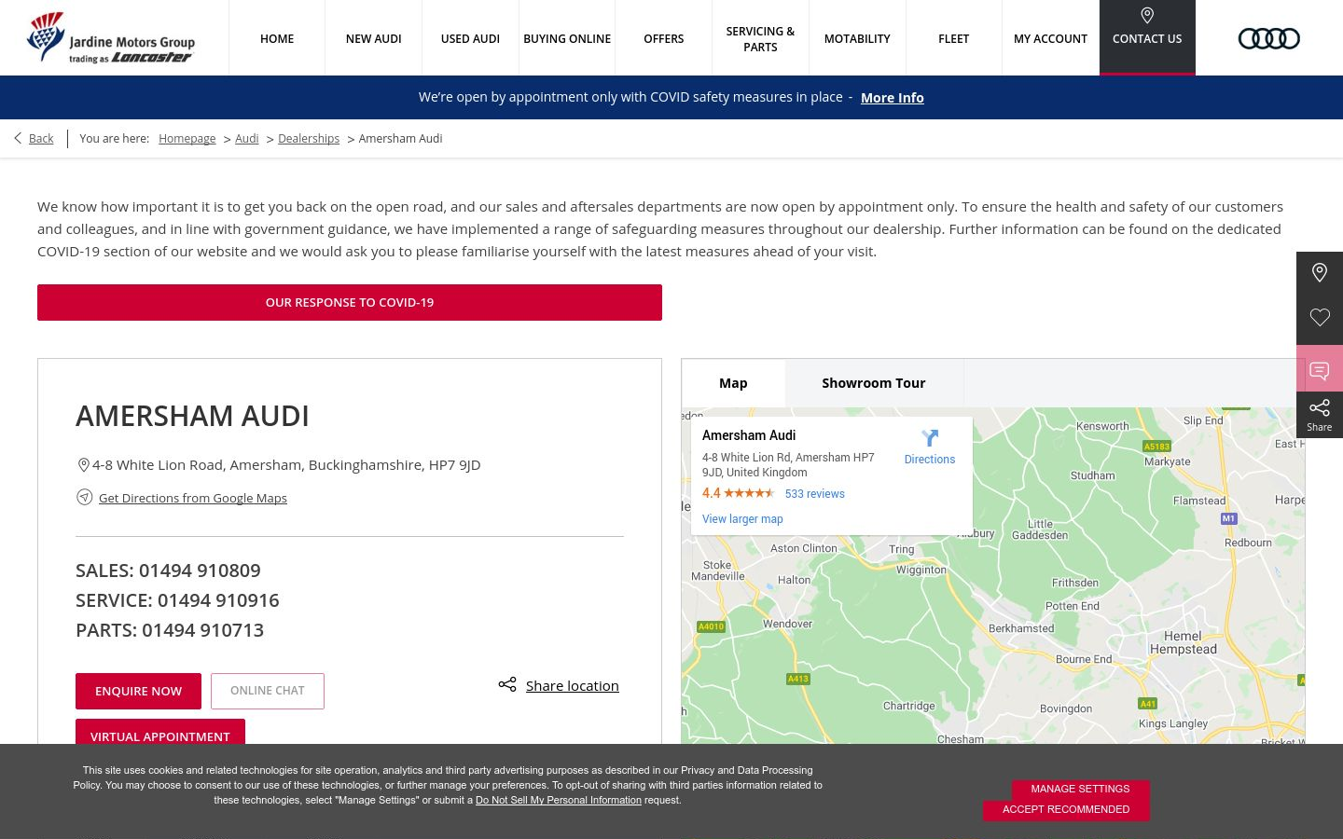Click the back chevron arrow icon
This screenshot has width=1343, height=839.
tap(18, 138)
